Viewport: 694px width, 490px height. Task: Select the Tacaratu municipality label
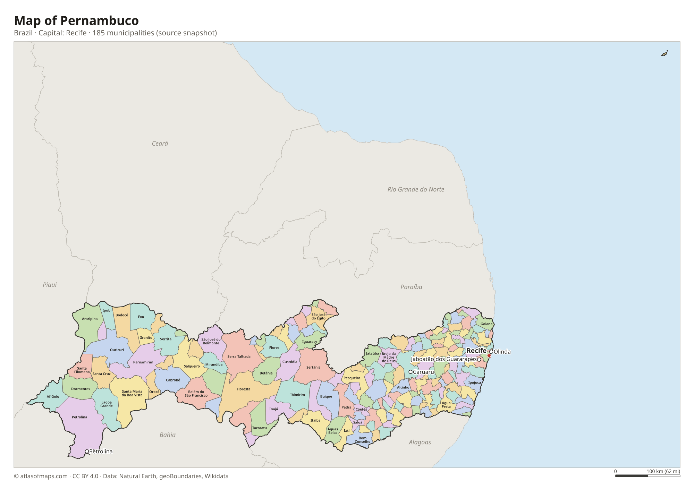[x=260, y=428]
